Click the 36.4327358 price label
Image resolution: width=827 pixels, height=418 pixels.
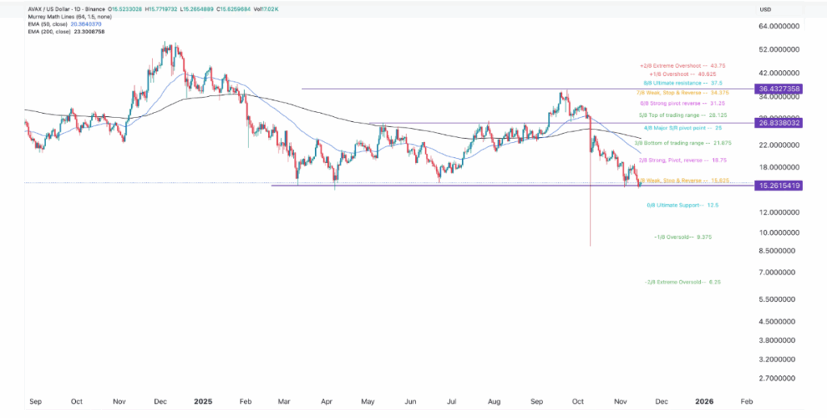[779, 88]
